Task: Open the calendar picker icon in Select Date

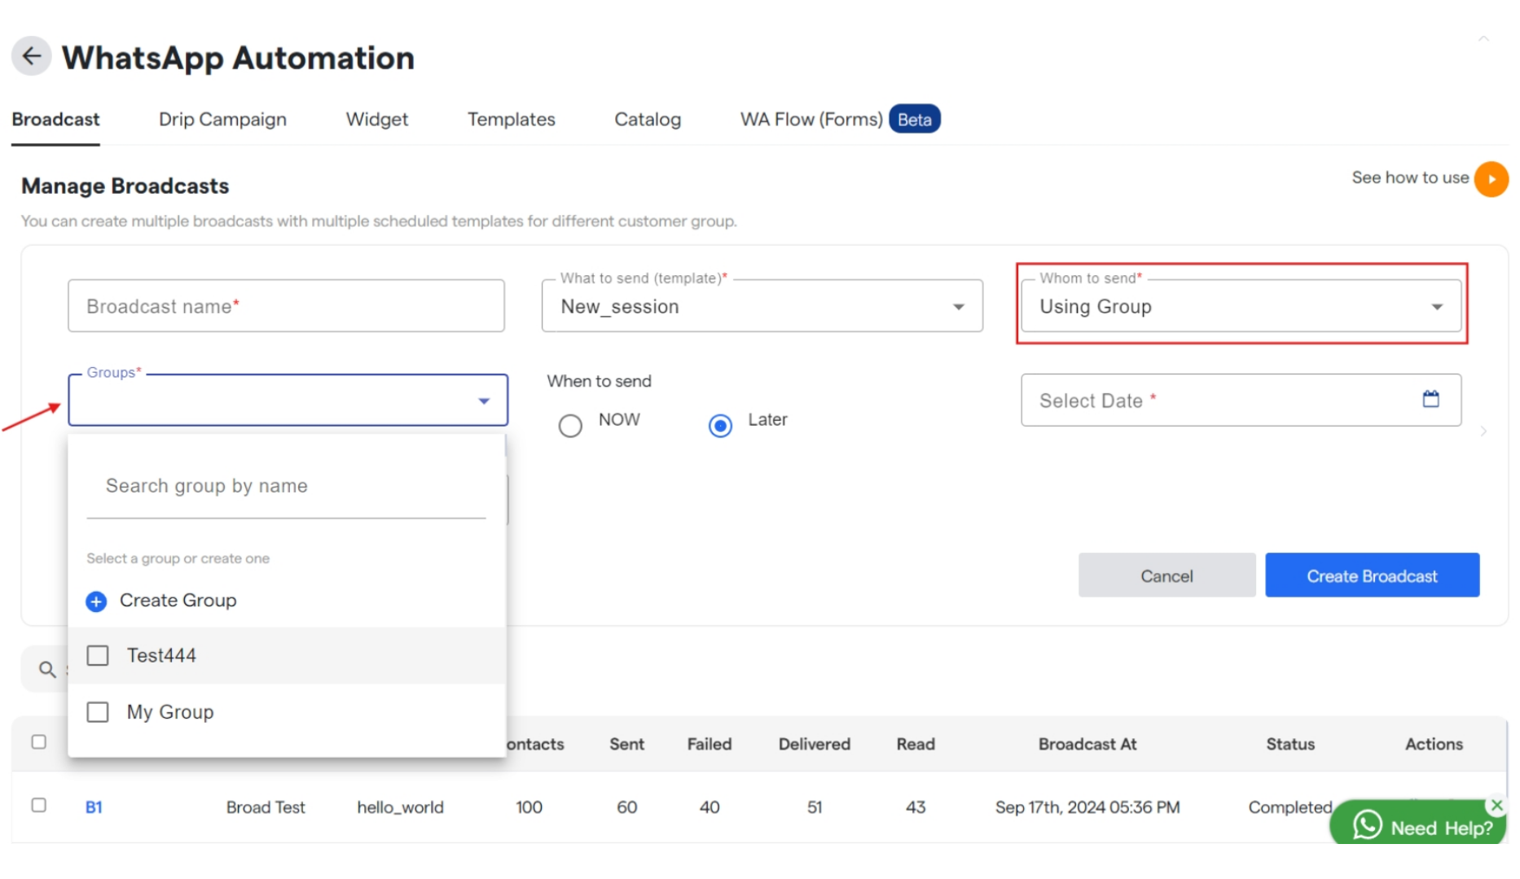Action: point(1430,399)
